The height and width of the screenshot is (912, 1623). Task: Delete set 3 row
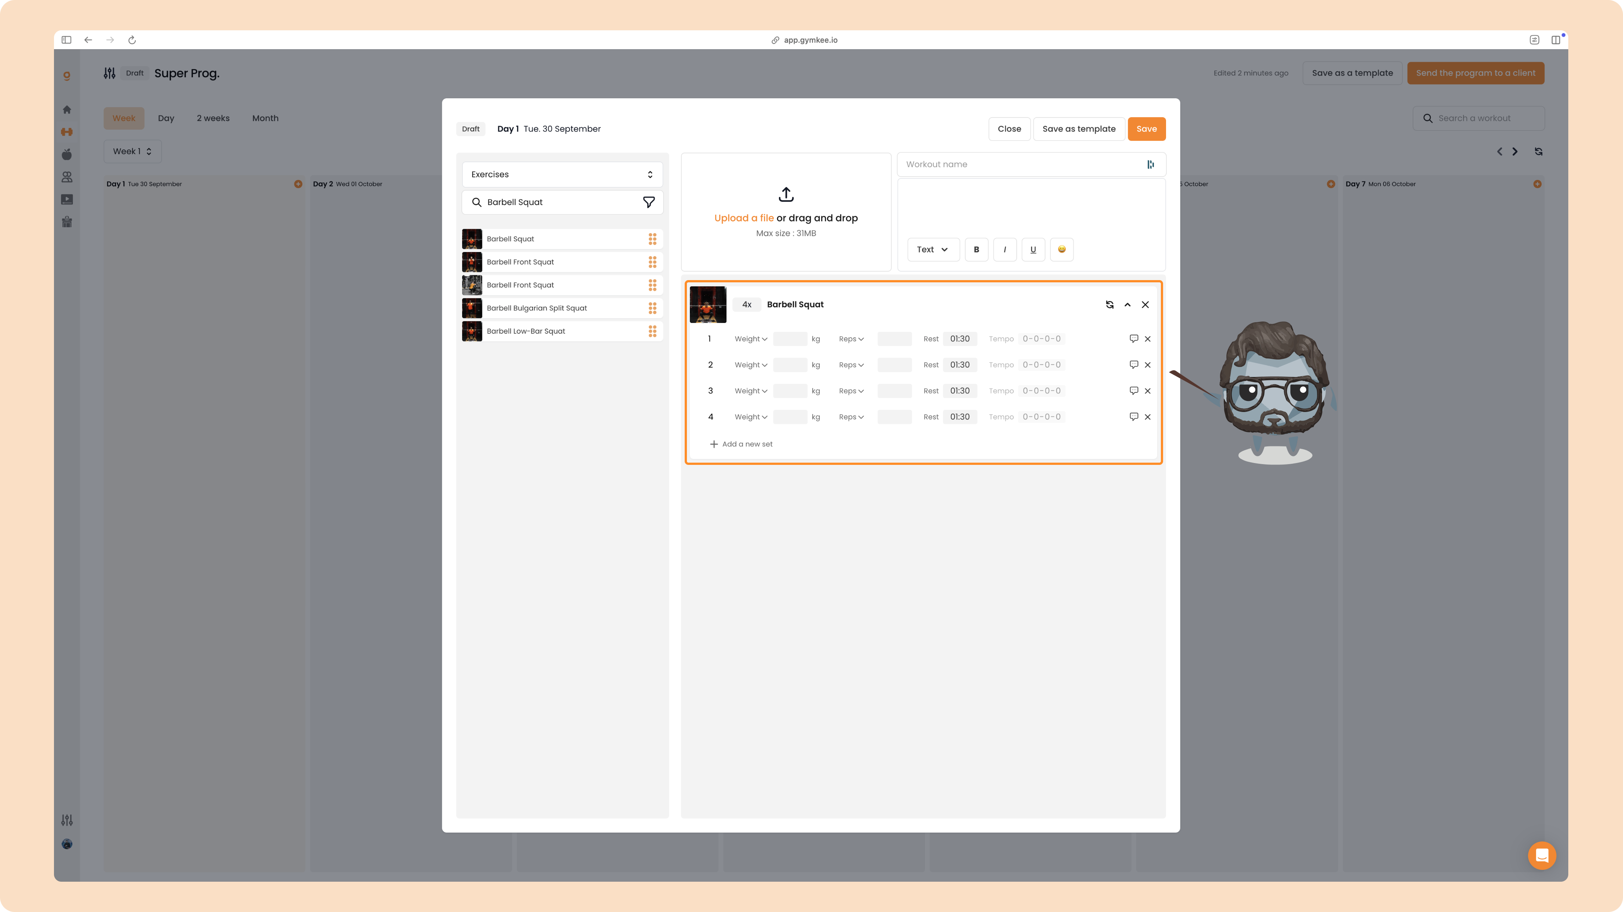point(1148,391)
